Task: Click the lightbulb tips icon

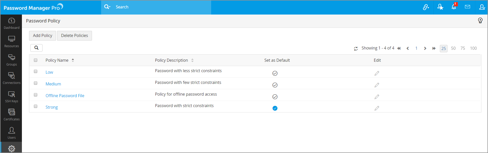Action: (480, 21)
